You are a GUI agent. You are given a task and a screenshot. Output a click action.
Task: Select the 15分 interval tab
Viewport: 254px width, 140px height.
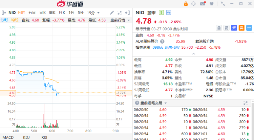click(91, 13)
